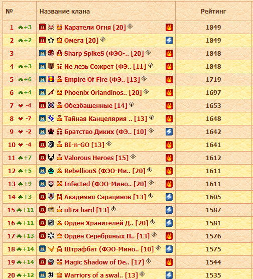Click the Название клана column header
This screenshot has height=279, width=253.
65,12
